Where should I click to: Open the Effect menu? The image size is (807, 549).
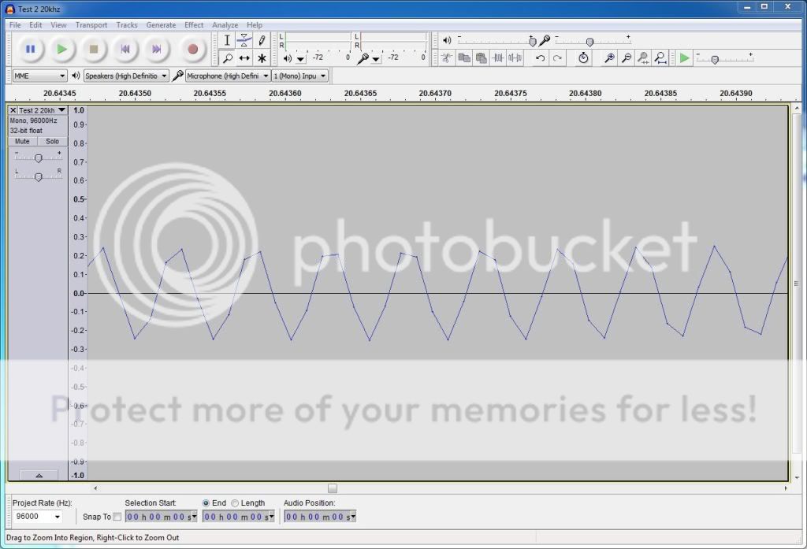click(194, 25)
